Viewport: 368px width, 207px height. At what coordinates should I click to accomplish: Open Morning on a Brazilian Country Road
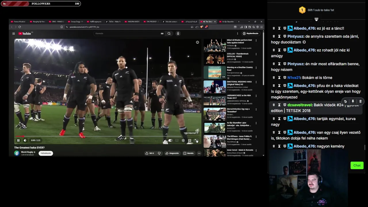coord(240,69)
